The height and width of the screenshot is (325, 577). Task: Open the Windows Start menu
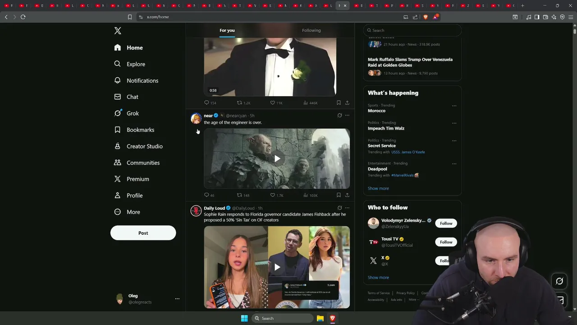coord(244,318)
